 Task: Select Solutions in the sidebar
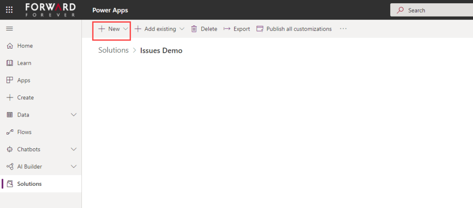coord(29,184)
